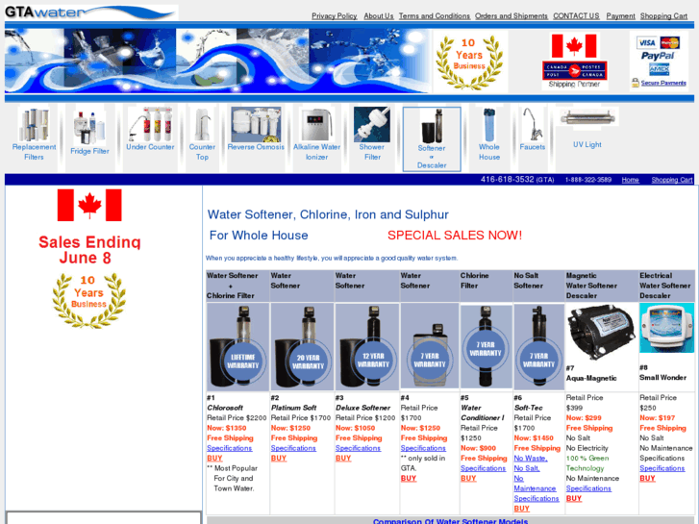Click the Secure Payments link
Image resolution: width=699 pixels, height=524 pixels.
coord(663,83)
